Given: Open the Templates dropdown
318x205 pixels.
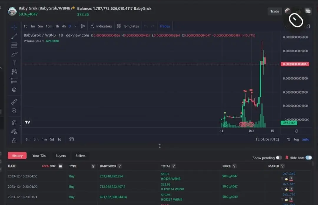Looking at the screenshot, I should click(x=128, y=26).
